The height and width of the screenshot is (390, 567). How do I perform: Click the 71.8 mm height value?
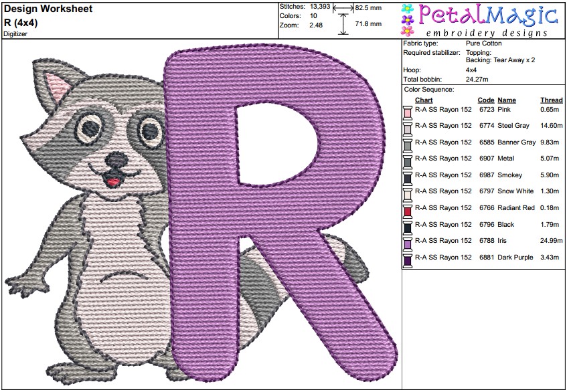(368, 24)
